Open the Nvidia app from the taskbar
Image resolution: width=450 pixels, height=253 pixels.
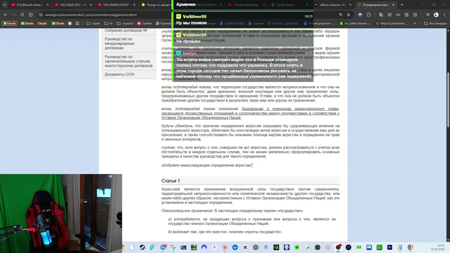tap(276, 247)
